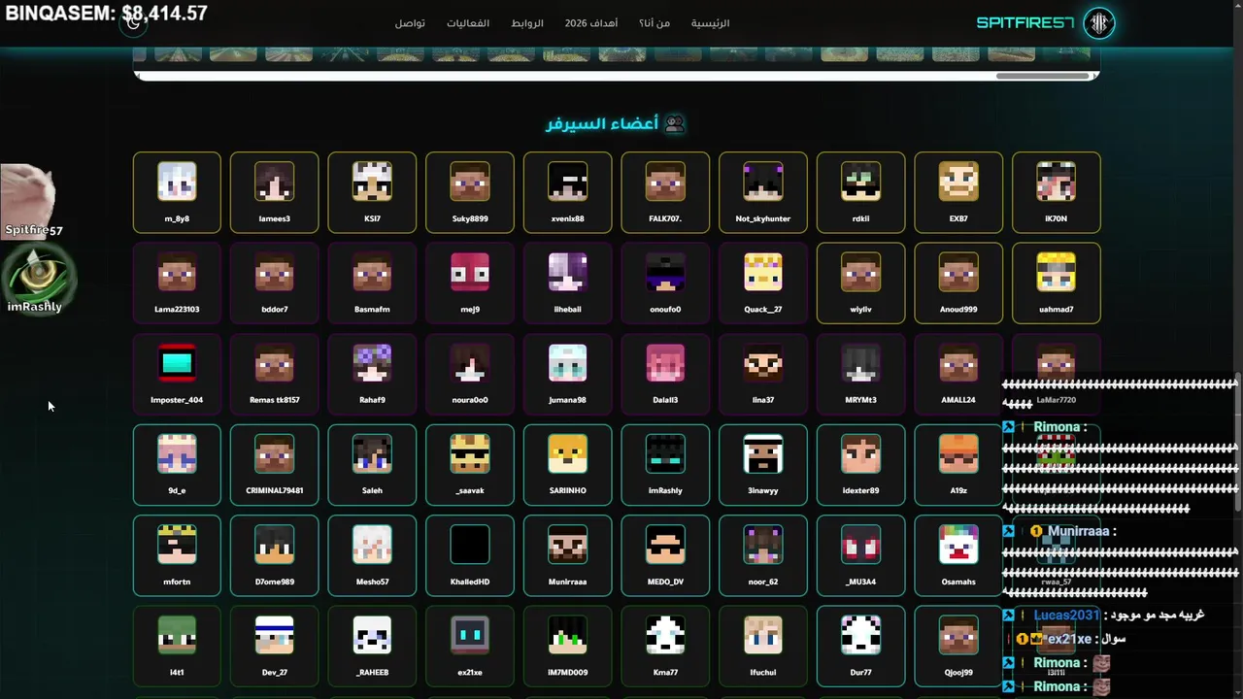Click _RAHEEB member avatar

click(372, 635)
